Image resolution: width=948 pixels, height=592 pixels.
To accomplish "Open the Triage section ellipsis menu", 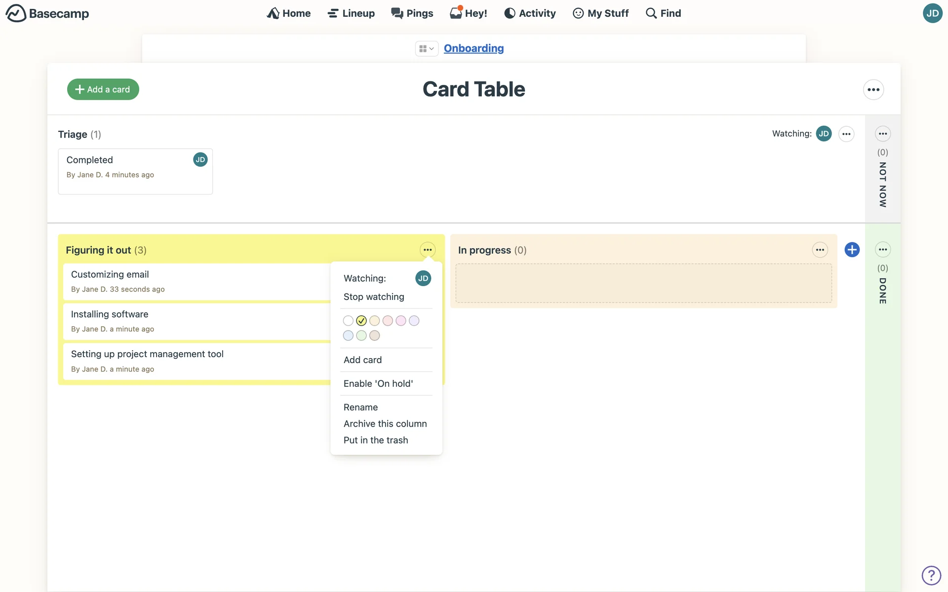I will click(846, 134).
